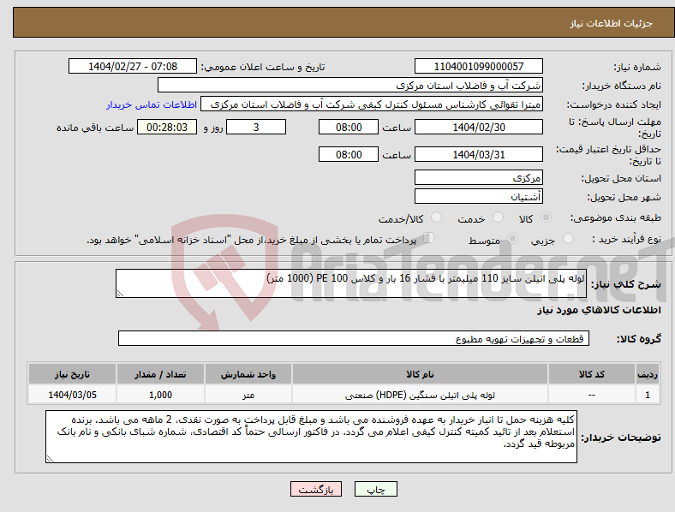Click the product name cell لوله پلی اتیلن سنگین
Viewport: 675px width, 512px height.
coord(420,395)
